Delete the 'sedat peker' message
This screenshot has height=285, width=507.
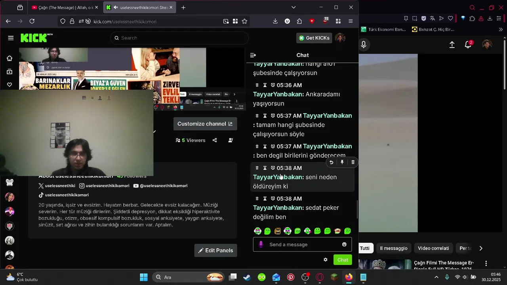257,199
